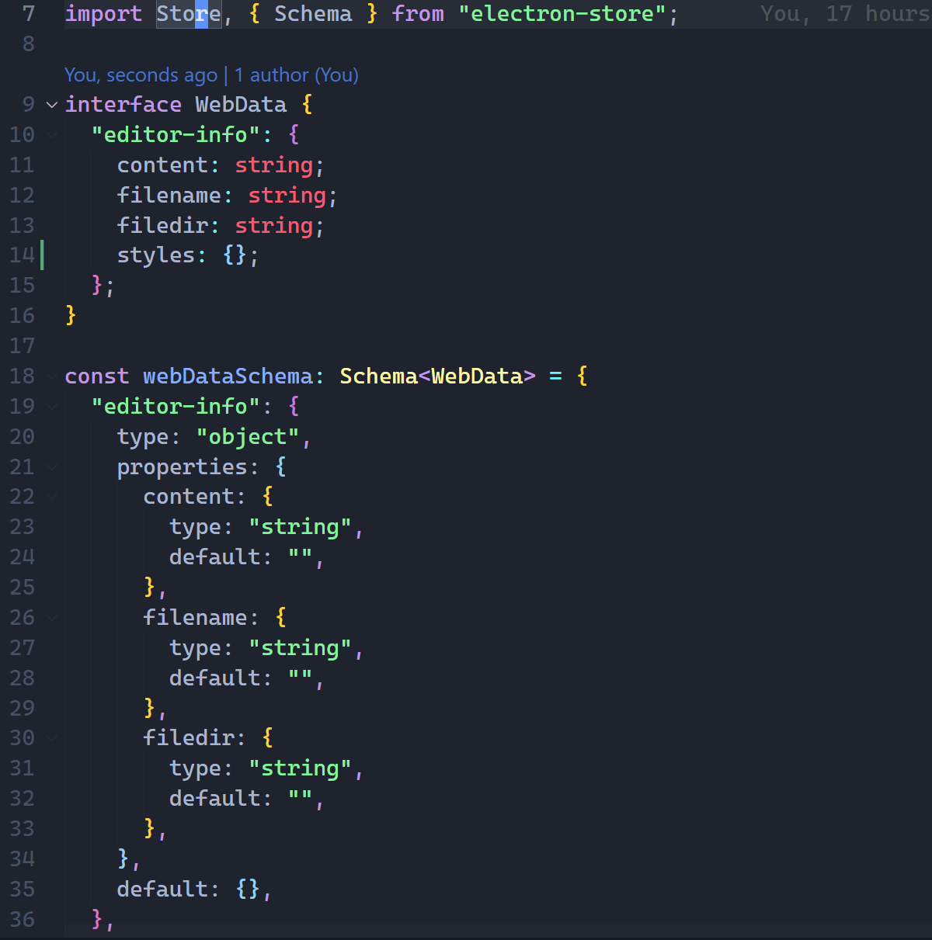This screenshot has height=940, width=932.
Task: Open the green git change marker at line 14
Action: point(42,255)
